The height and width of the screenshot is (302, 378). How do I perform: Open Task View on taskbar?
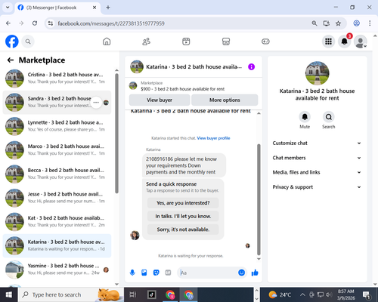pos(133,294)
